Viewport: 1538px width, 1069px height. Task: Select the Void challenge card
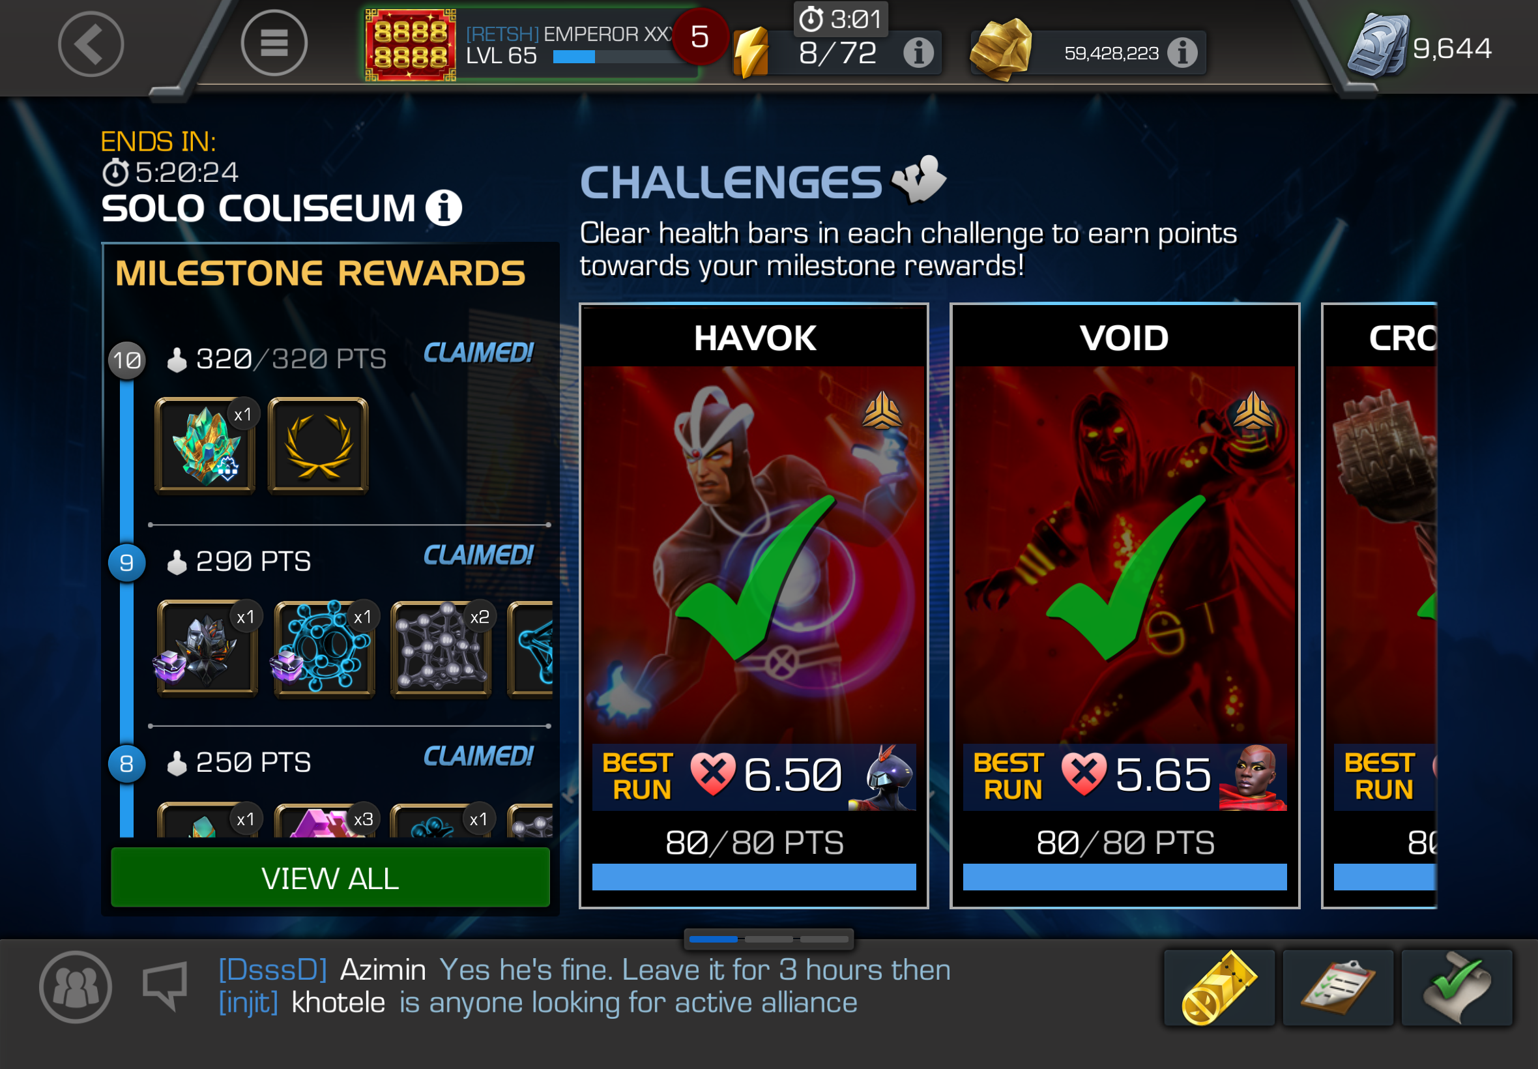pyautogui.click(x=1125, y=606)
